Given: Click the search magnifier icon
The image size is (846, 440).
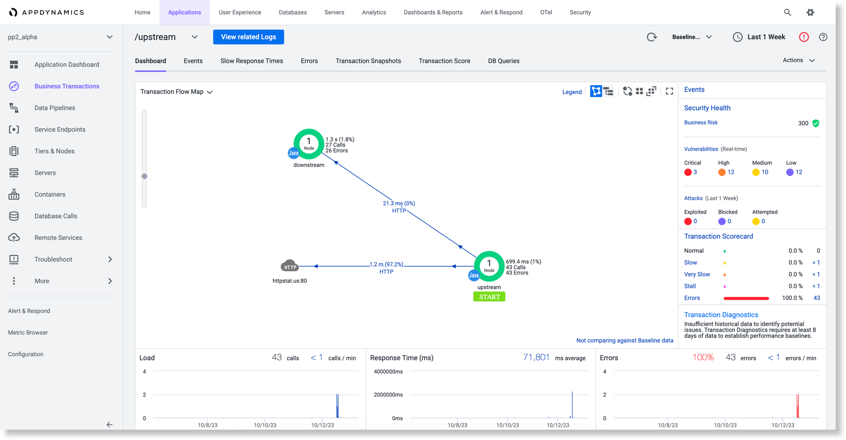Looking at the screenshot, I should pos(787,12).
